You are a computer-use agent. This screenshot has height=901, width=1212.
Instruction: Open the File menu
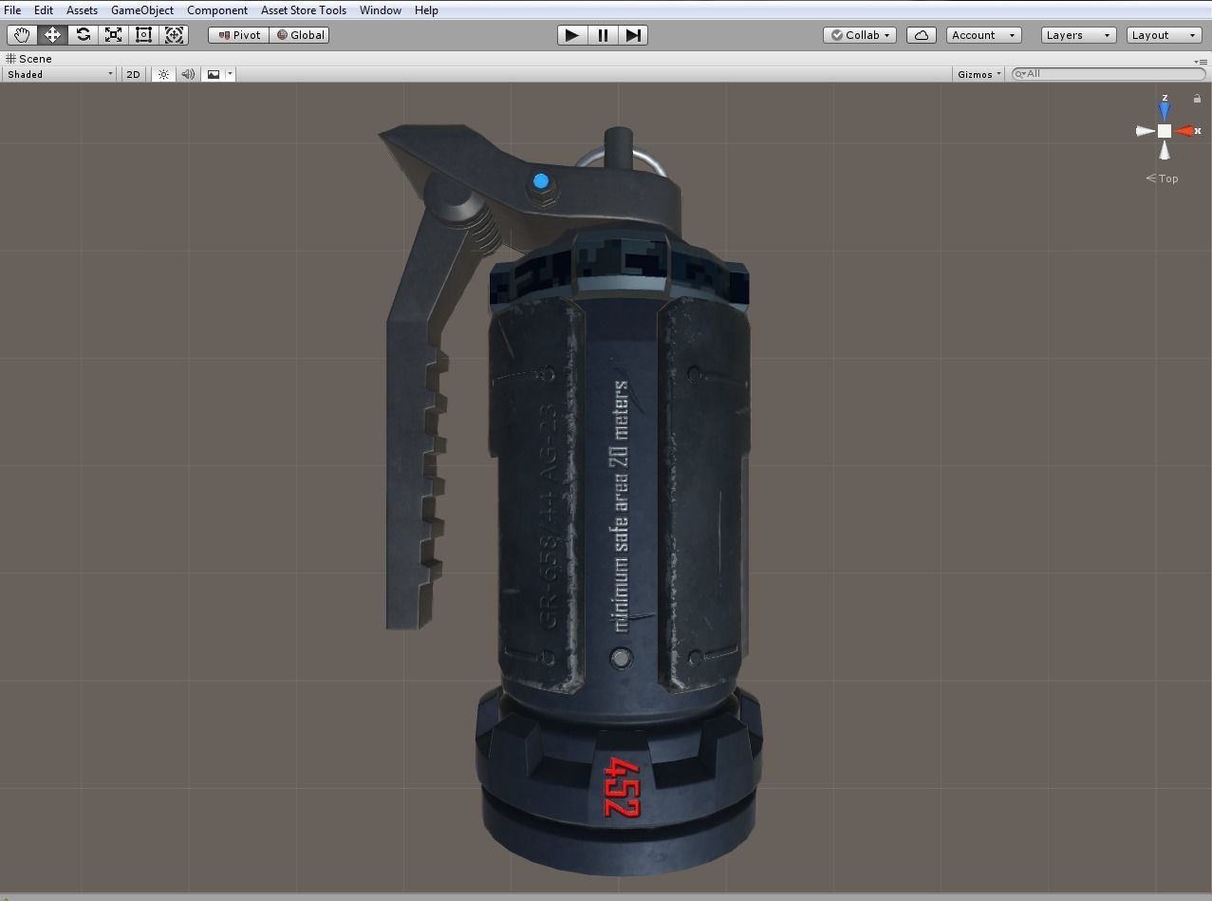coord(12,9)
